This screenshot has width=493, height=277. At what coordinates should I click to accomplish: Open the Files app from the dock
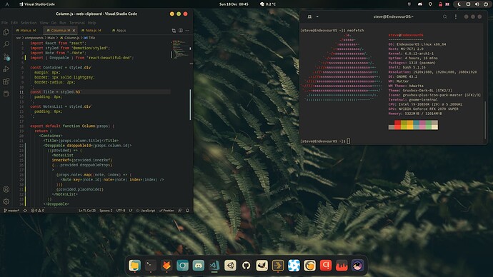[134, 266]
